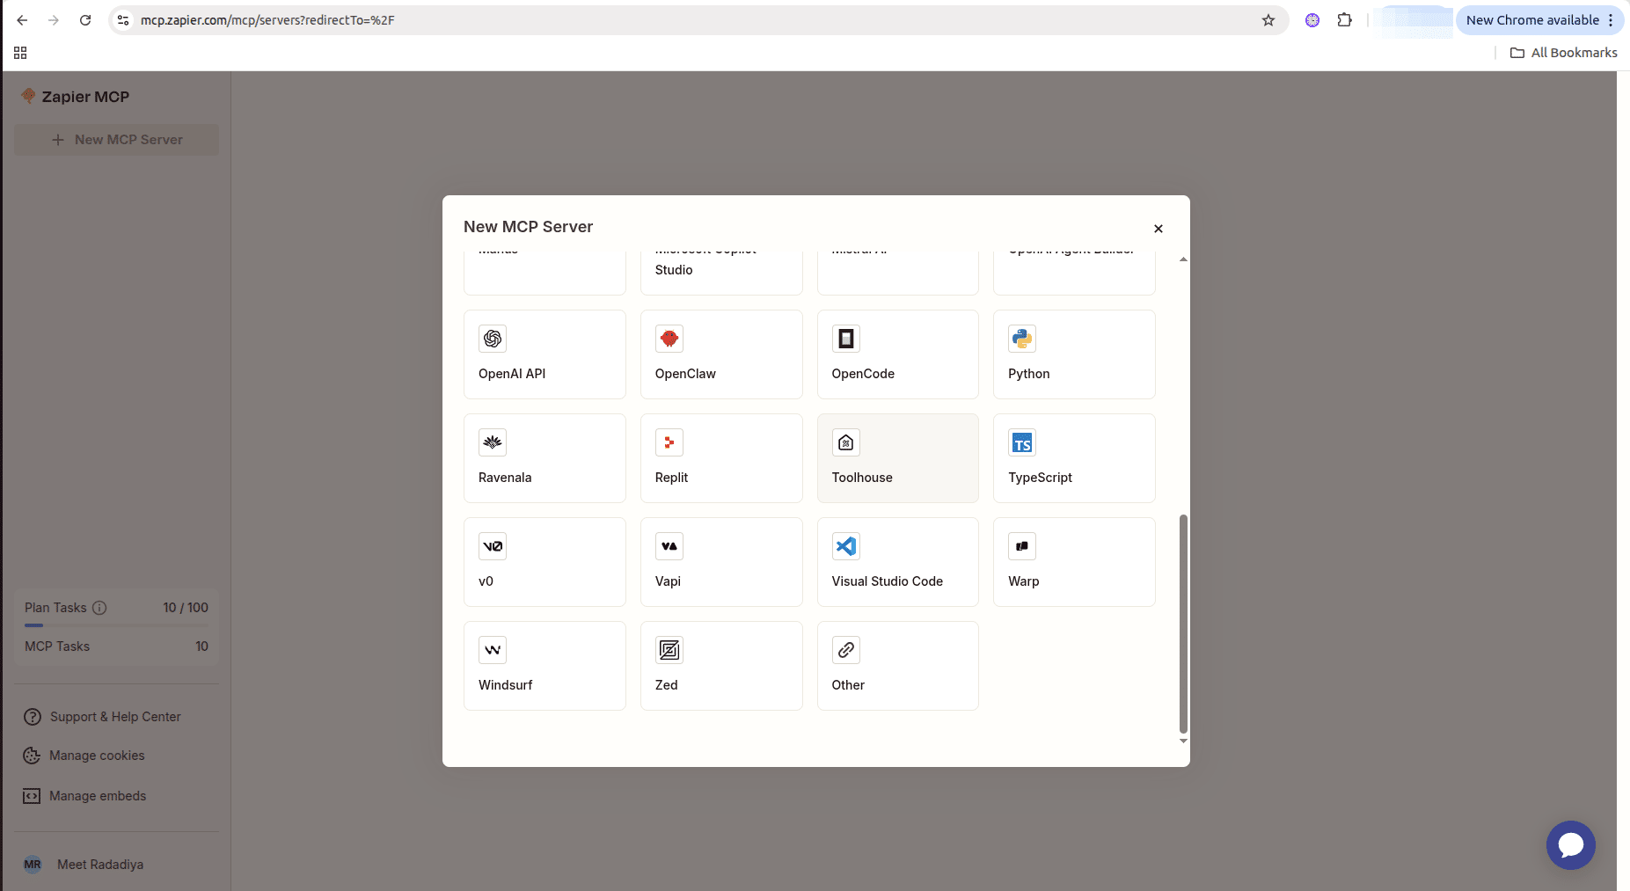Click the MCP Tasks count row
Image resolution: width=1630 pixels, height=891 pixels.
coord(117,646)
